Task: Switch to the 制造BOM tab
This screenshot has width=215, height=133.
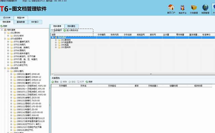Action: (21, 18)
